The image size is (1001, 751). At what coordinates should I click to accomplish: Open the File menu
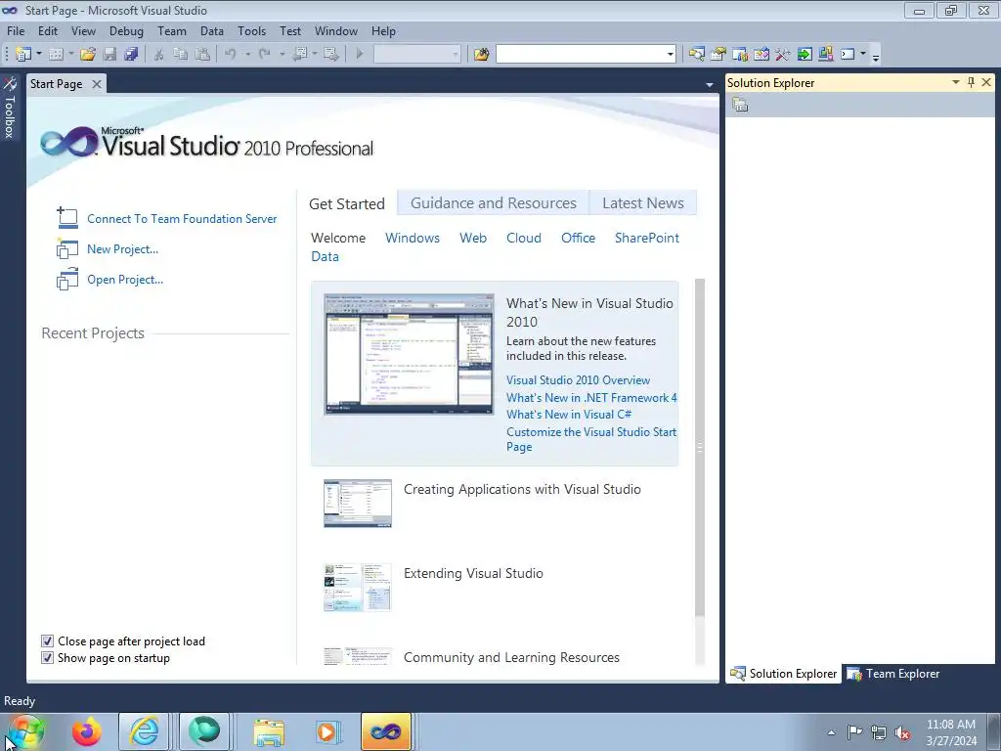16,30
